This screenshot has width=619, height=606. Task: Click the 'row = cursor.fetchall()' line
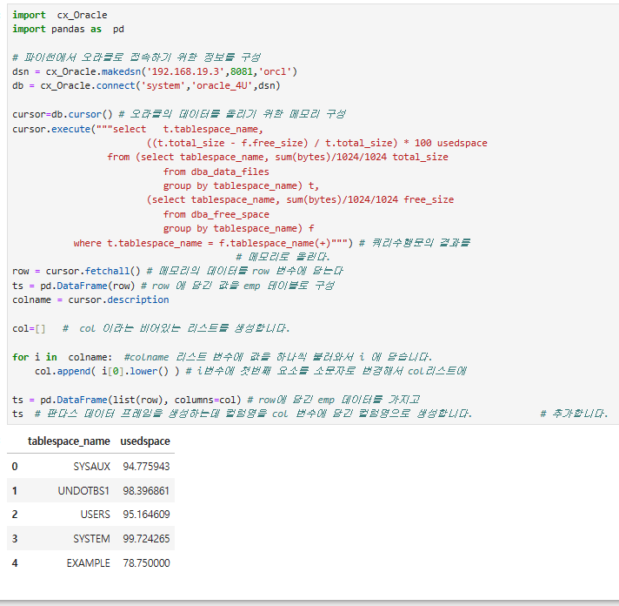pyautogui.click(x=177, y=271)
